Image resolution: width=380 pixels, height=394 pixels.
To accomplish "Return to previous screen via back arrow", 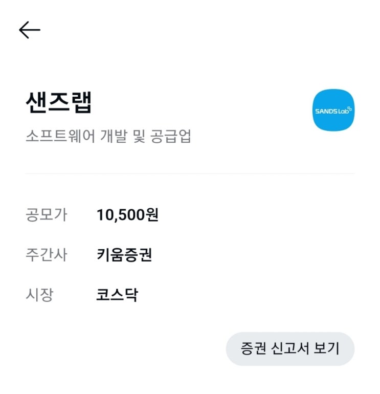I will [30, 30].
